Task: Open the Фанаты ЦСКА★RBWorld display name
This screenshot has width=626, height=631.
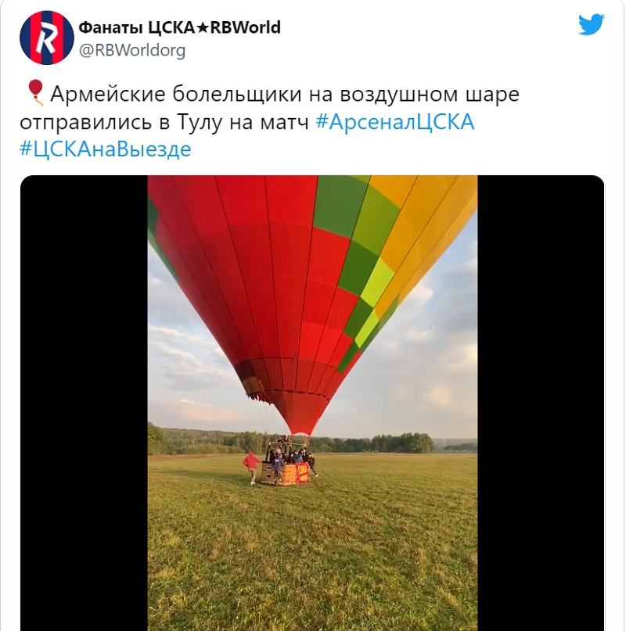Action: (179, 27)
